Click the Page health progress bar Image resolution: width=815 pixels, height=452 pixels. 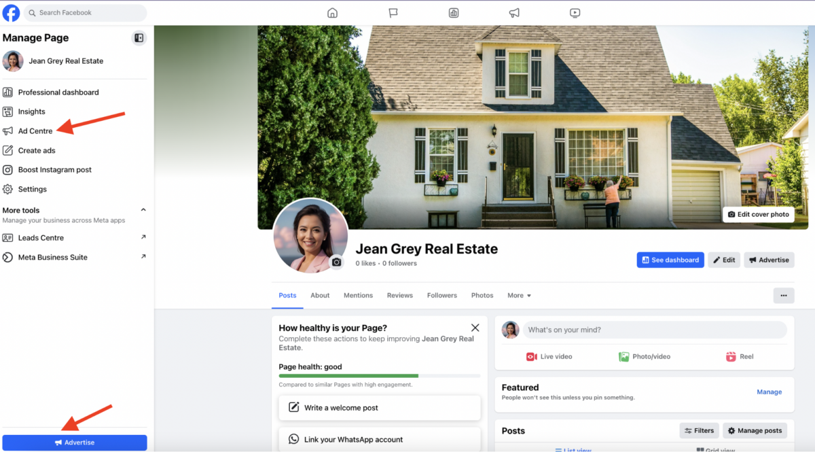pos(380,376)
